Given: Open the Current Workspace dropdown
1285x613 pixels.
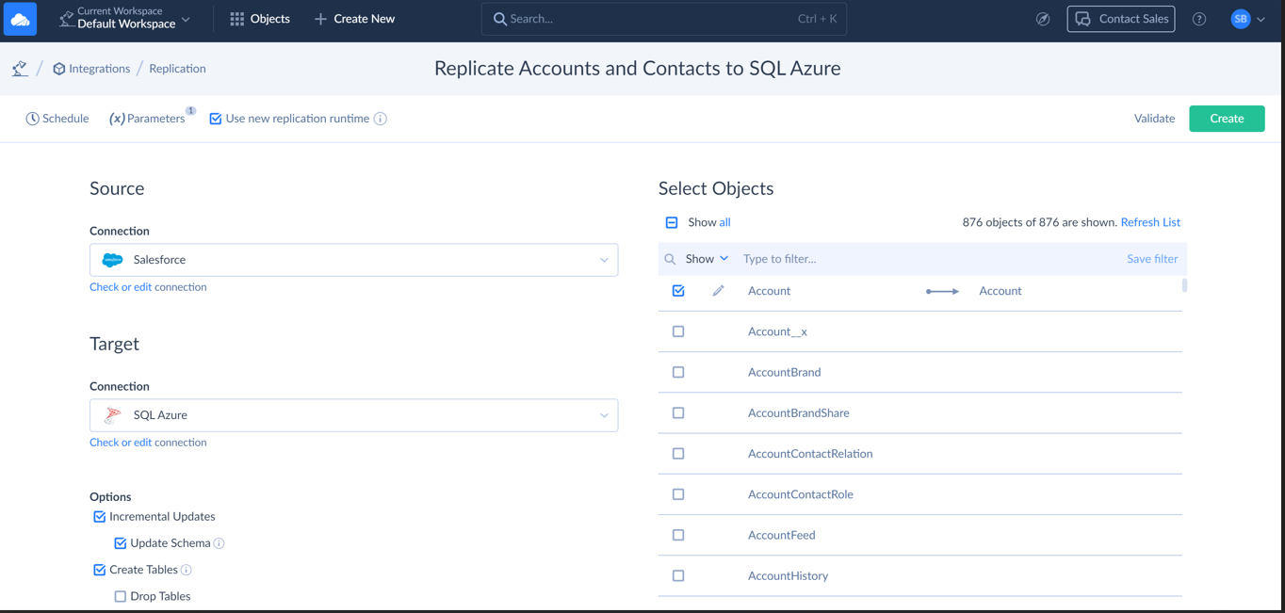Looking at the screenshot, I should click(x=125, y=19).
